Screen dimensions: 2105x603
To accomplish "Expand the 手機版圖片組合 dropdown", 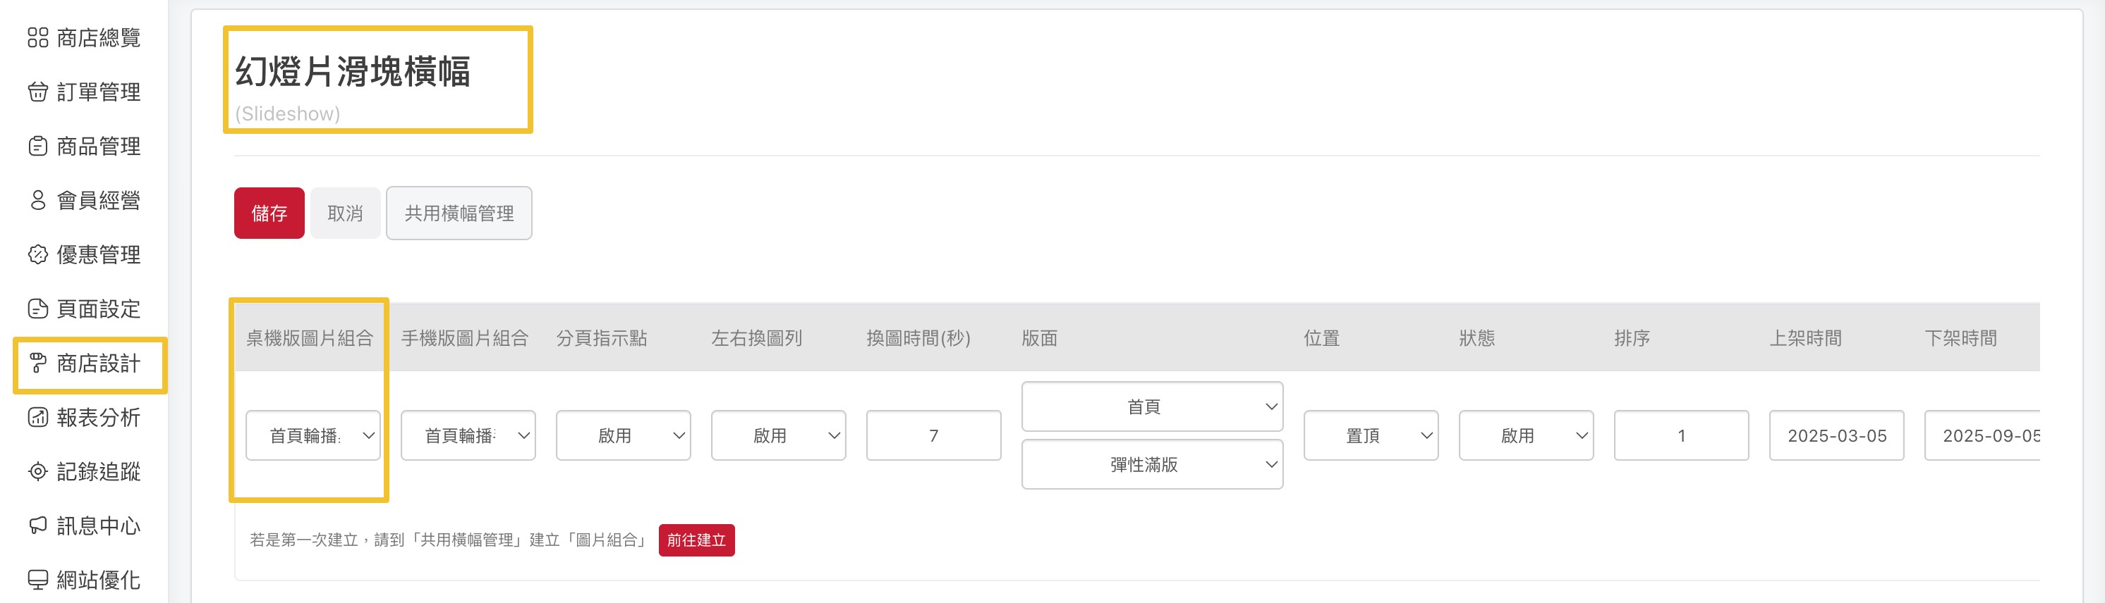I will coord(468,436).
